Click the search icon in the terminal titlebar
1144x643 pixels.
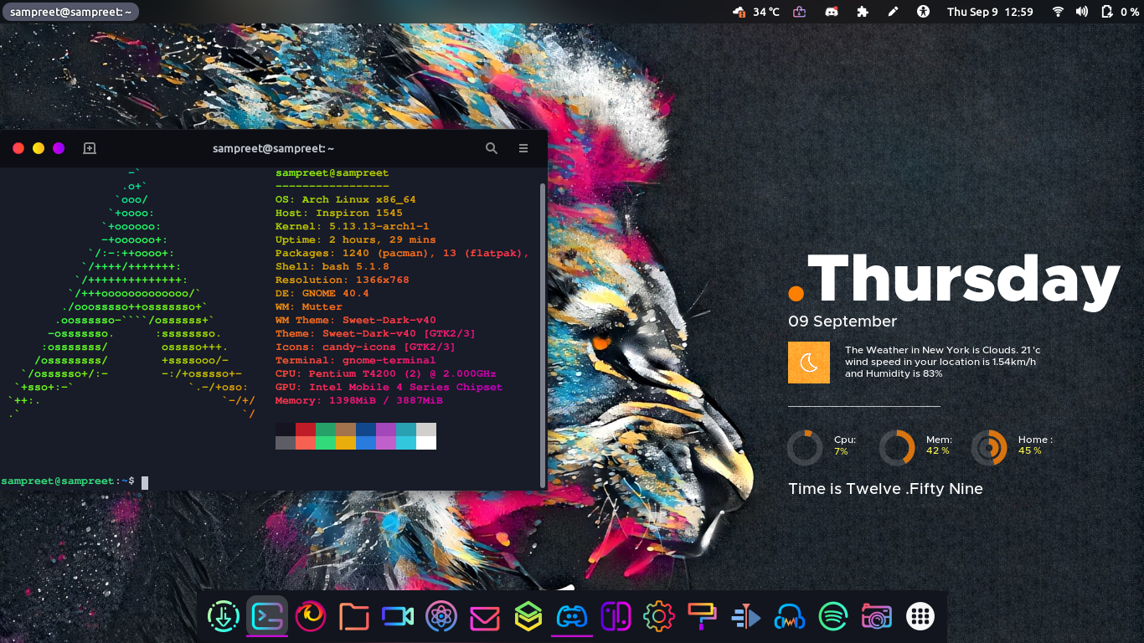[492, 148]
